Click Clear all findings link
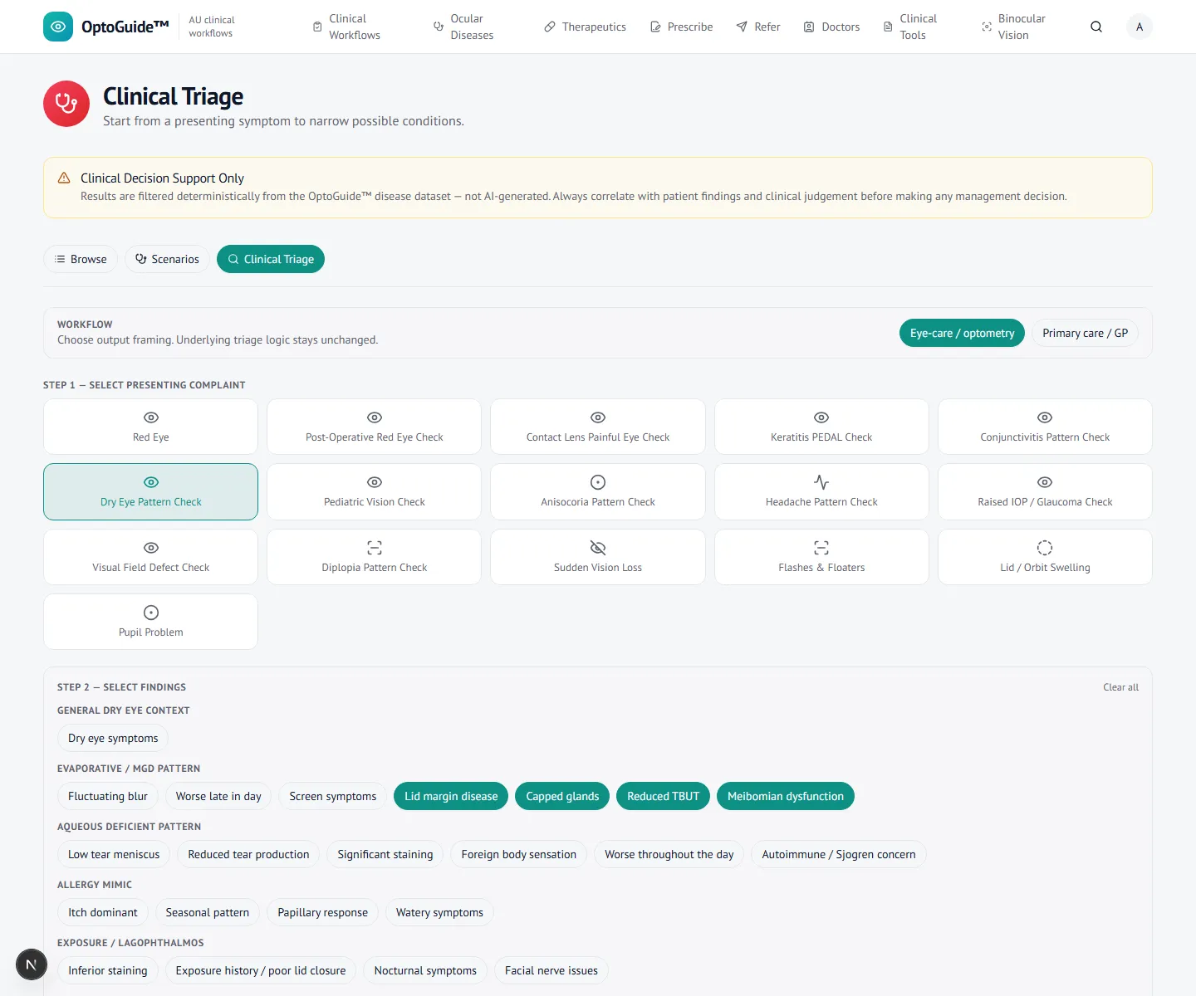Screen dimensions: 1196x996 tap(1120, 687)
